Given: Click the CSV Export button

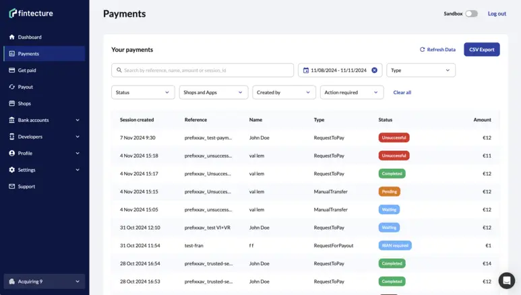Looking at the screenshot, I should point(481,49).
